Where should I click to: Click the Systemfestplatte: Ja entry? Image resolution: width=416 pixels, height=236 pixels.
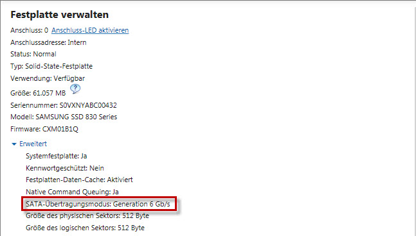coord(56,156)
